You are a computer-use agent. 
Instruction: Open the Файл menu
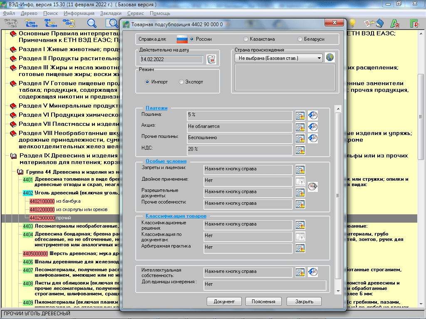9,13
